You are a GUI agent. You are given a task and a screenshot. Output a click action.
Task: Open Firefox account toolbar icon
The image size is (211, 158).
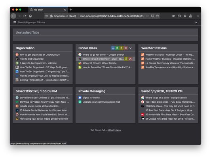[x=185, y=16]
